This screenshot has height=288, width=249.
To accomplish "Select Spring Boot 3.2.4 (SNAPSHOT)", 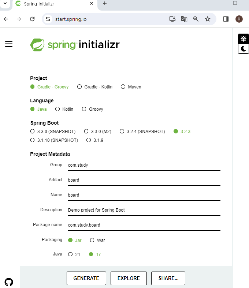I will (x=142, y=132).
